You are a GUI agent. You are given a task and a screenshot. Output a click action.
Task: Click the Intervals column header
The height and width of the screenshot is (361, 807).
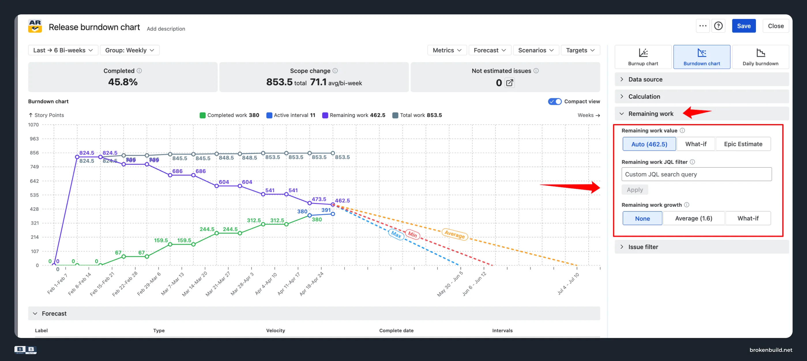click(502, 330)
